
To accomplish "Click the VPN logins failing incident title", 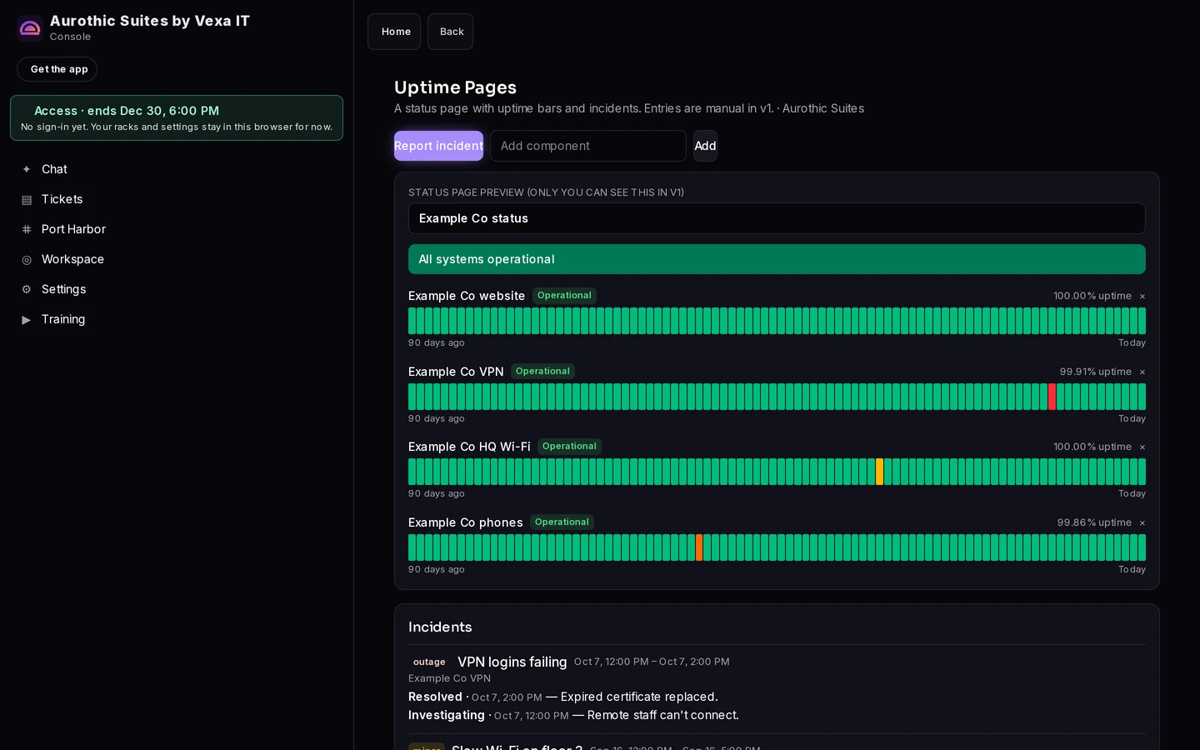I will [512, 662].
